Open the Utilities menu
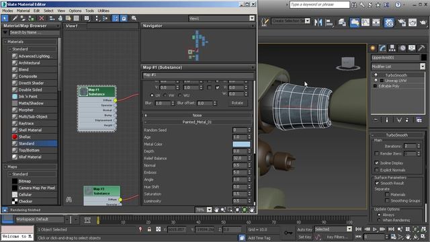This screenshot has width=430, height=242. point(103,11)
